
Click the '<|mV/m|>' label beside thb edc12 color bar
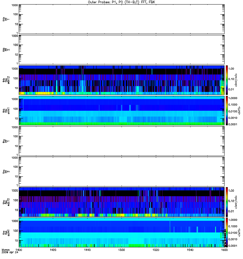coord(236,80)
